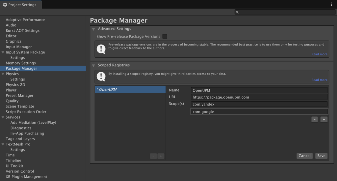Save the scoped registry changes
This screenshot has height=181, width=337.
[x=321, y=156]
